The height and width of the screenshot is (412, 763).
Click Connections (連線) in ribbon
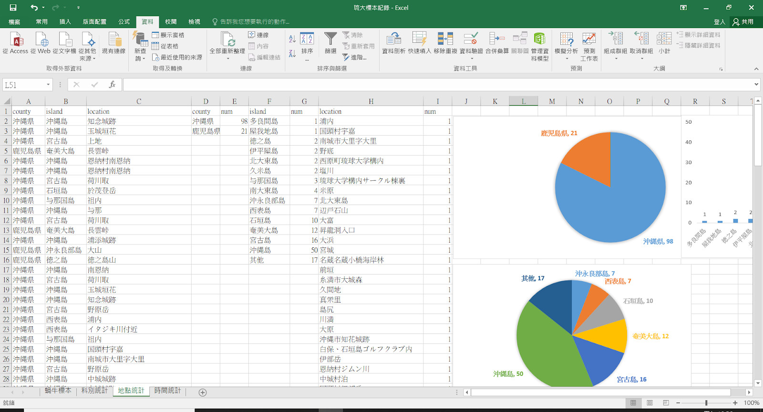[x=258, y=35]
